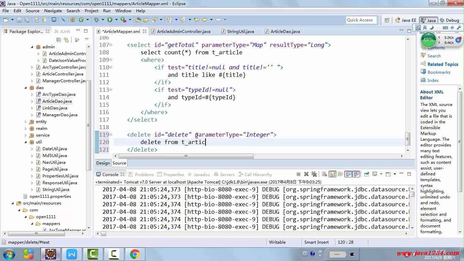Click the Last Edit Location arrow icon
Screen dimensions: 464x261
[x=196, y=20]
